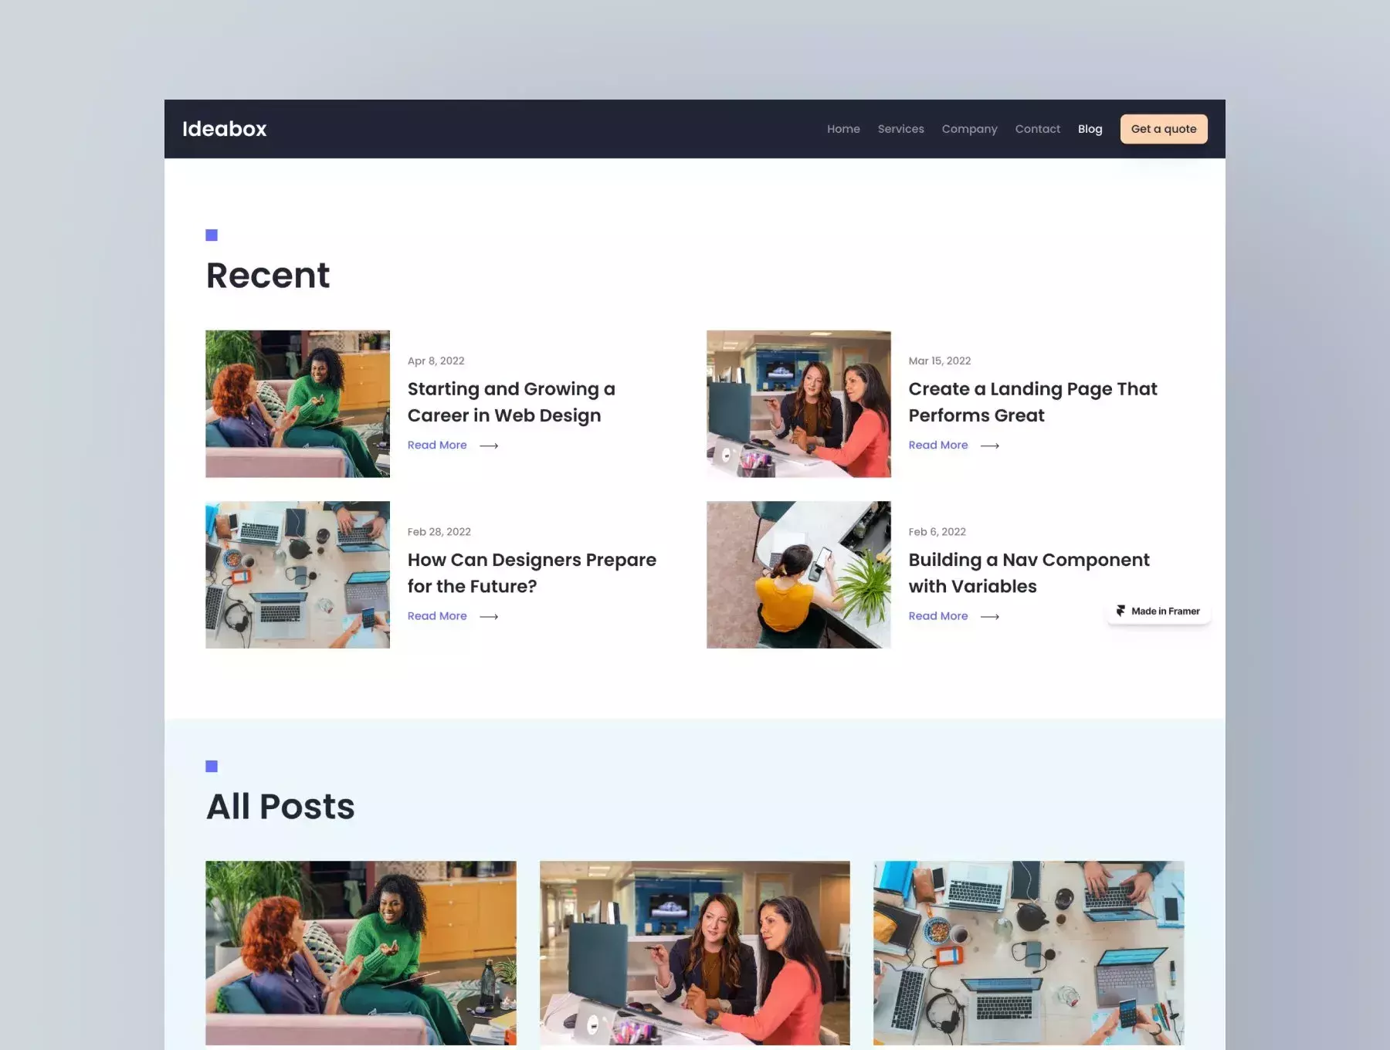Screen dimensions: 1390x1050
Task: Click the arrow icon beside Landing Page Read More
Action: point(990,446)
